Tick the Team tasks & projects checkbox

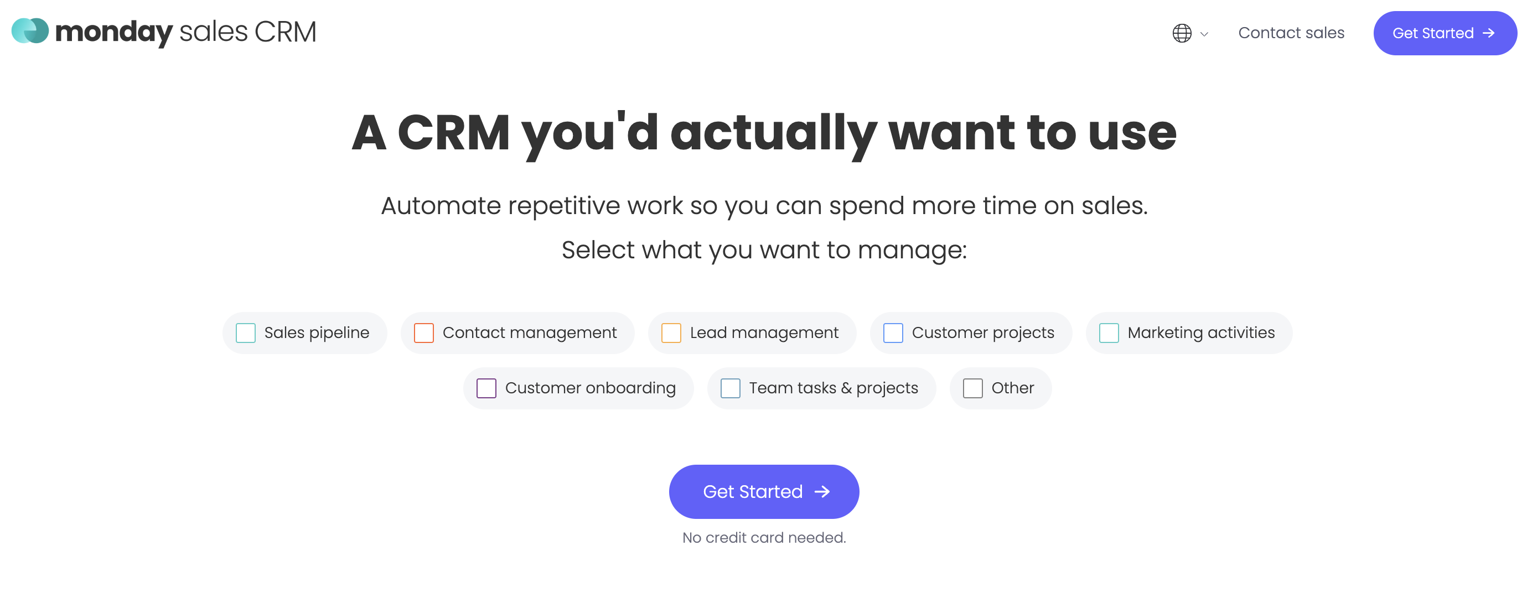(x=730, y=388)
